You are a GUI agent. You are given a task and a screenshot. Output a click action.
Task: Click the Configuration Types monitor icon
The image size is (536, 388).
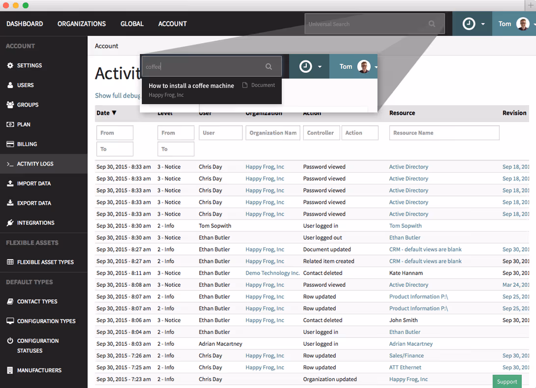(10, 321)
